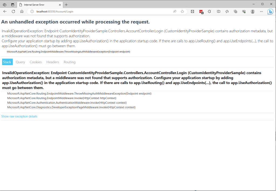Open Browser essentials heart icon
The height and width of the screenshot is (191, 276).
[244, 12]
